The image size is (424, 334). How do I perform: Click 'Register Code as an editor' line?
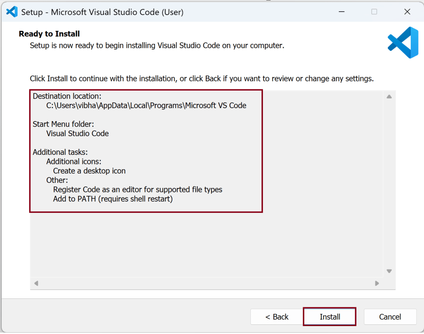tap(138, 190)
